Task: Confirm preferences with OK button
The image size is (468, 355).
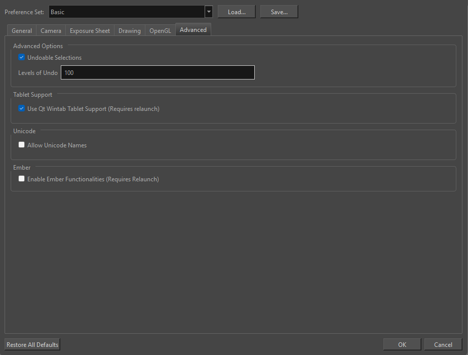Action: tap(402, 345)
